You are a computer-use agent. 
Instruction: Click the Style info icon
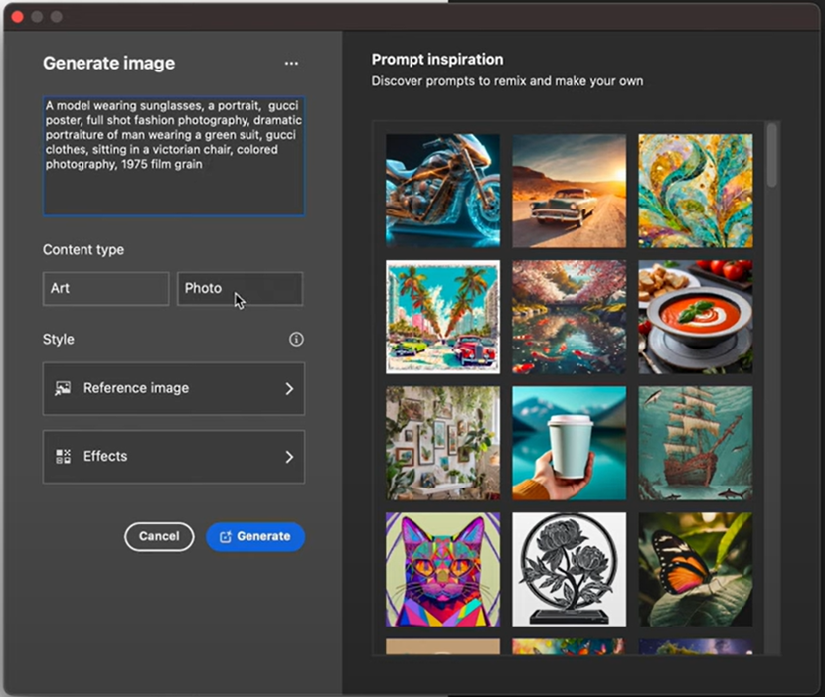295,339
